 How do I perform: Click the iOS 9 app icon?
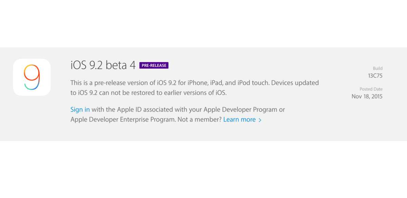tap(32, 77)
